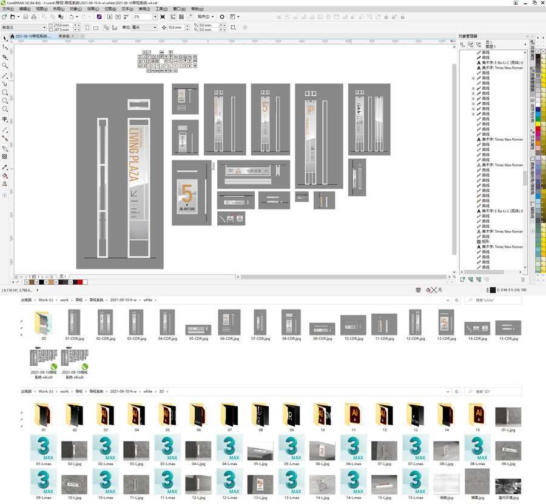This screenshot has width=546, height=504.
Task: Open the 编辑 (Edit) menu
Action: [25, 9]
